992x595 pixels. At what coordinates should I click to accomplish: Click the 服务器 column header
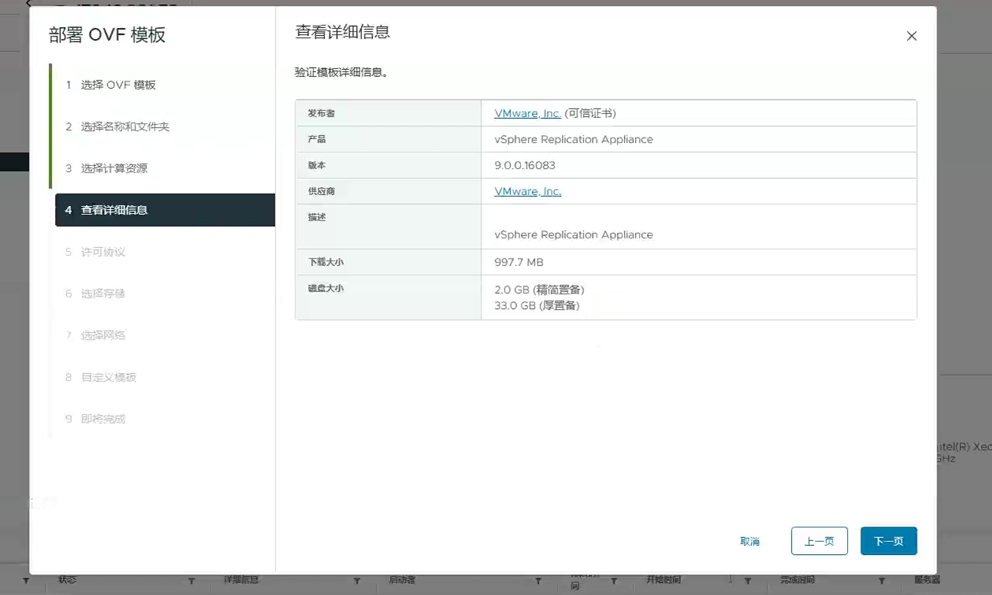click(927, 580)
